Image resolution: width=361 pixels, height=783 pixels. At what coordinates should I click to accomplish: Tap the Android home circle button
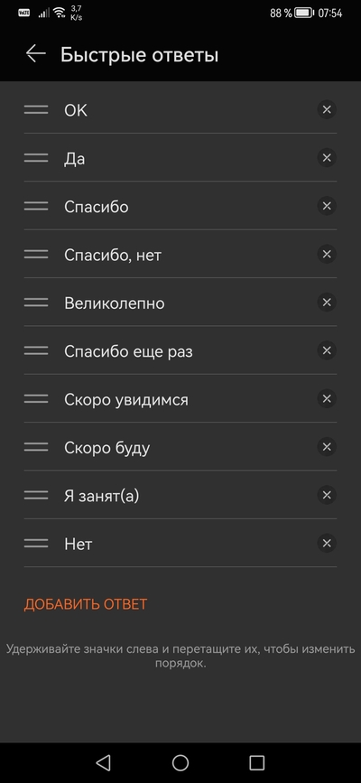(x=180, y=762)
